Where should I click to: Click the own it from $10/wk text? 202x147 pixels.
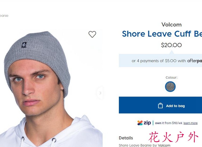tap(169, 123)
